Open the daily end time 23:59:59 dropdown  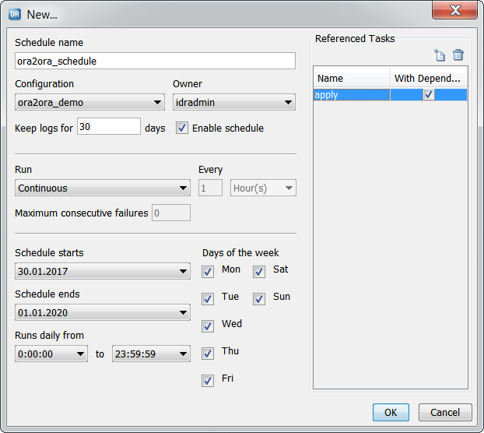coord(151,354)
